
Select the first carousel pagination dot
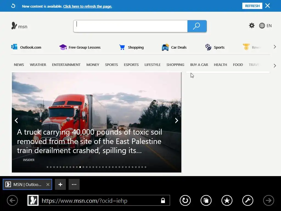click(x=47, y=167)
